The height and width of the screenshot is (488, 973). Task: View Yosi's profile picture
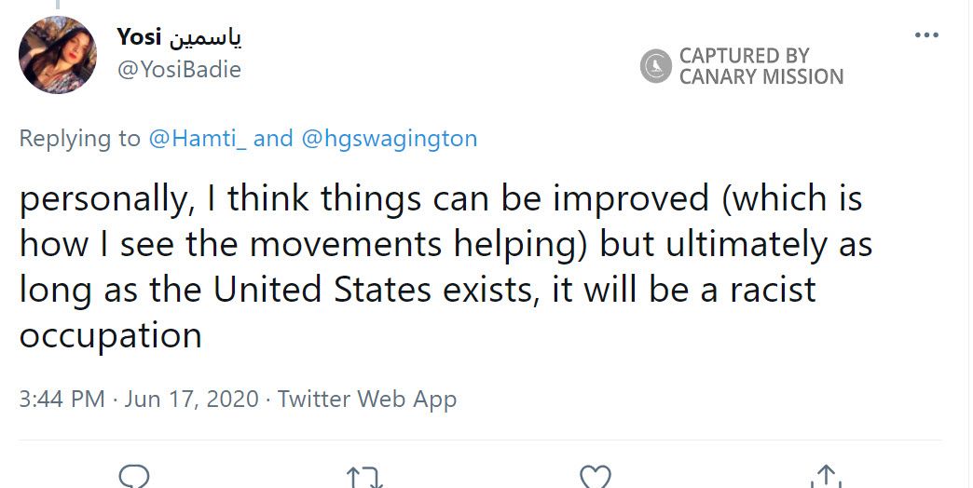(58, 55)
